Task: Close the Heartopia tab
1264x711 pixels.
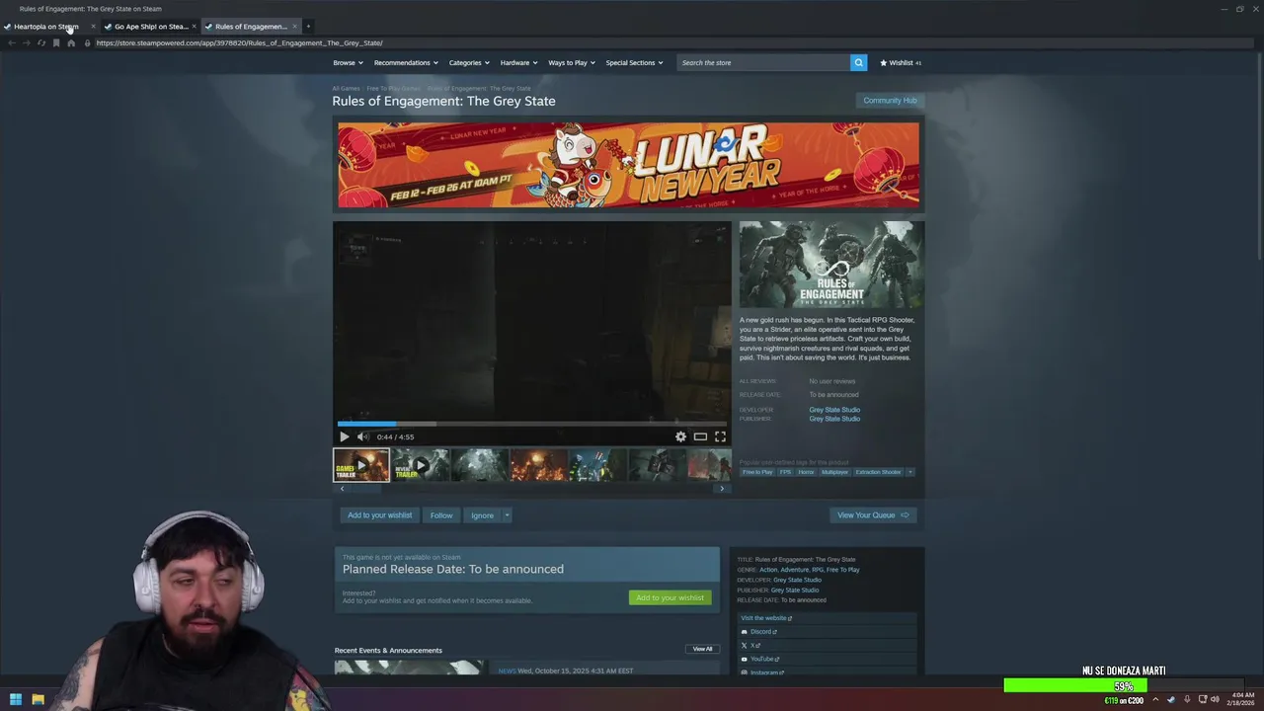Action: point(93,27)
